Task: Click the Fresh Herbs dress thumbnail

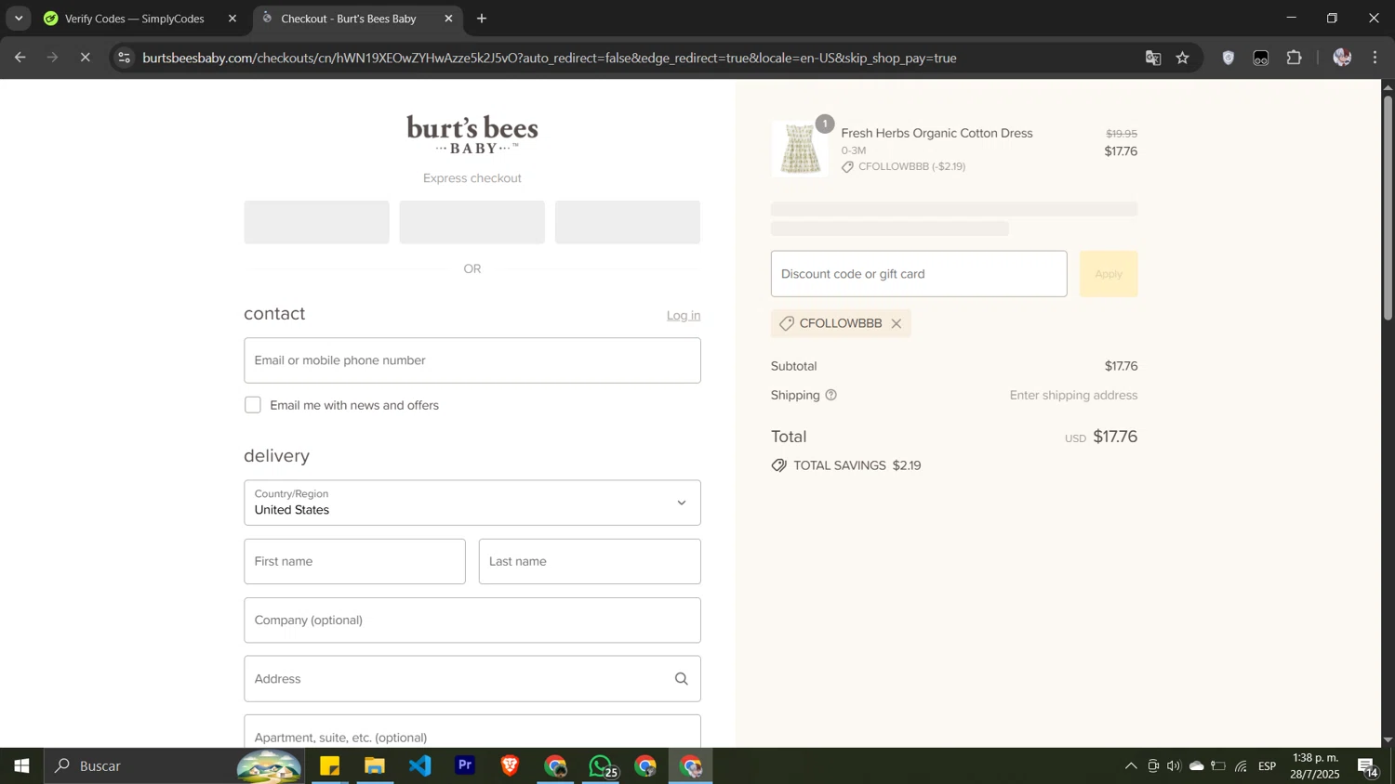Action: [800, 149]
